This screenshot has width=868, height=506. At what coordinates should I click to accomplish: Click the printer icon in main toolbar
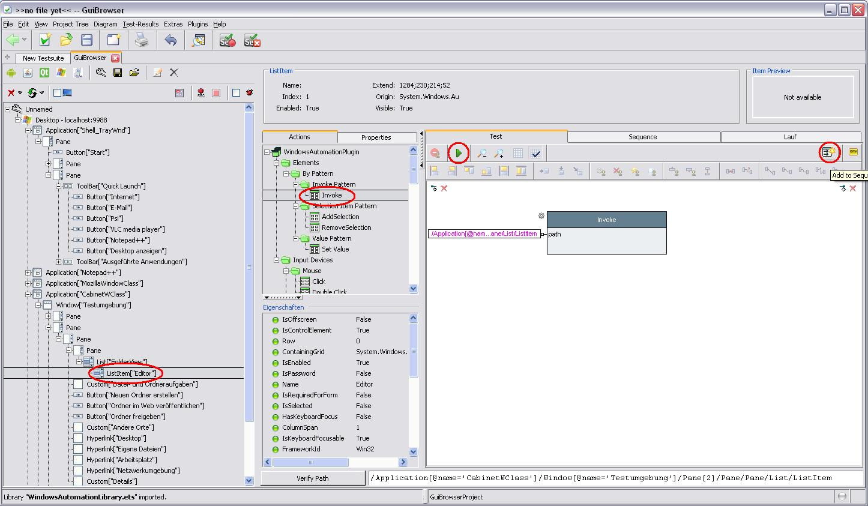[x=141, y=40]
